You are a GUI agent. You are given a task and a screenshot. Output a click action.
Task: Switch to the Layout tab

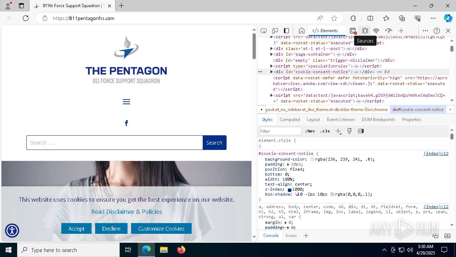[x=313, y=120]
